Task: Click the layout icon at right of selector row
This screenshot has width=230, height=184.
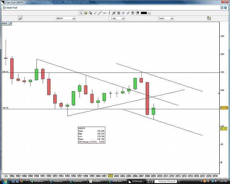Action: click(209, 18)
